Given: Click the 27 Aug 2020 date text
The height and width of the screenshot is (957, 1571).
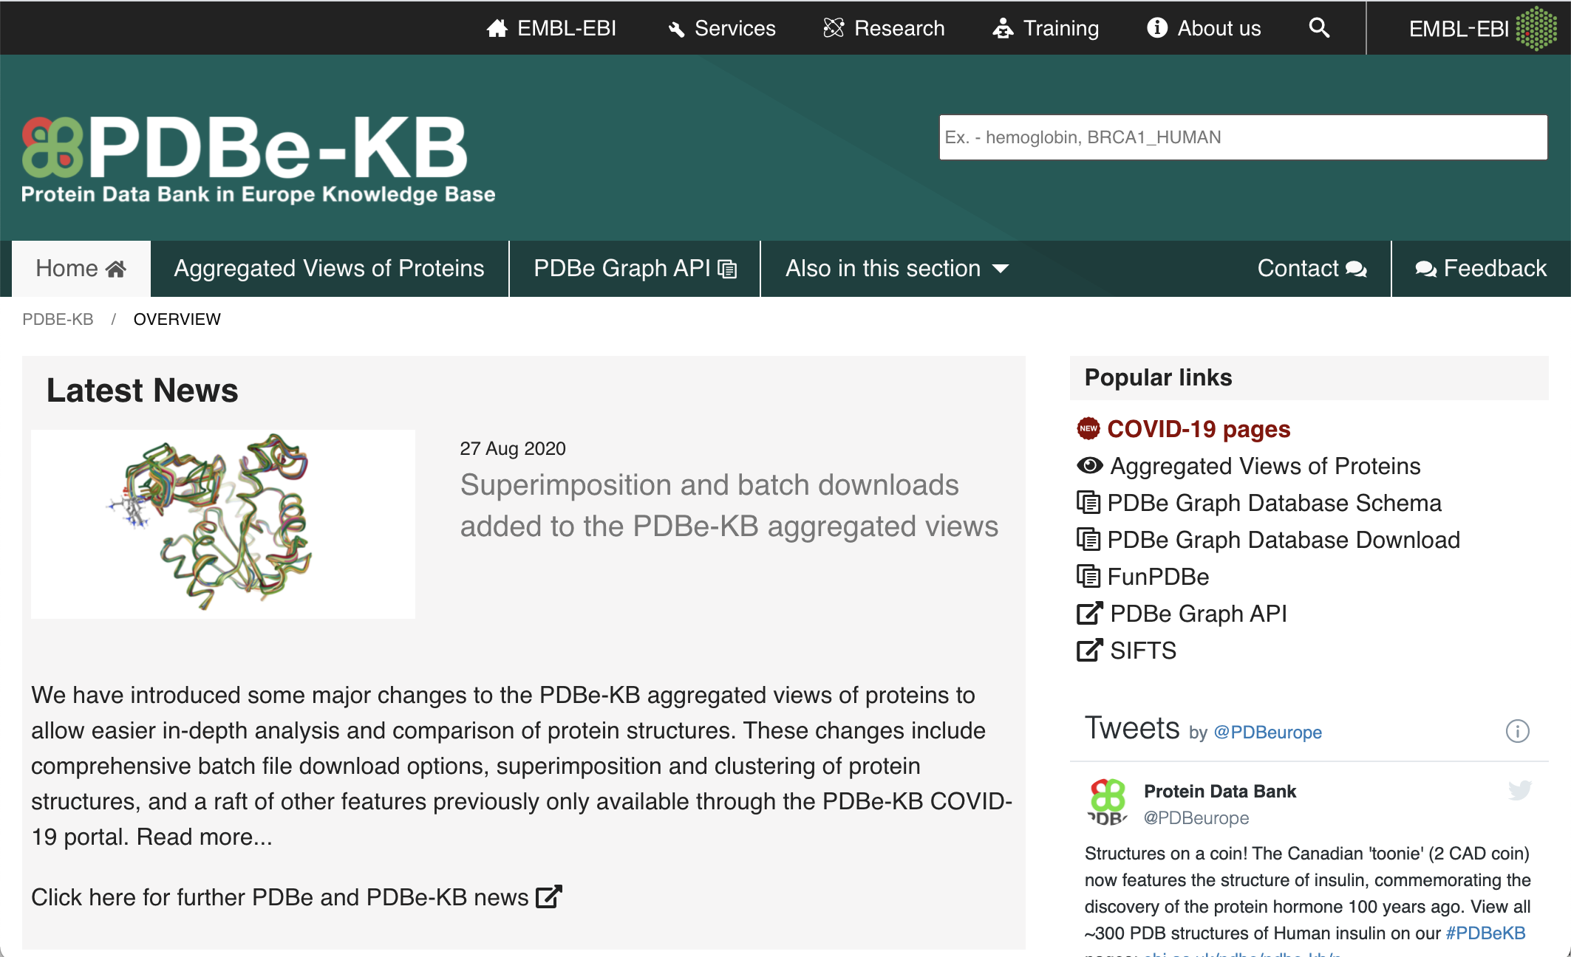Looking at the screenshot, I should pyautogui.click(x=513, y=448).
